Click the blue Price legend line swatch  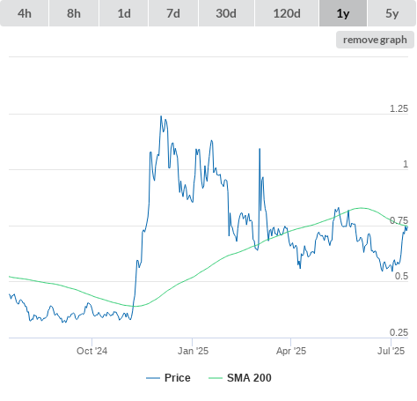coord(153,378)
